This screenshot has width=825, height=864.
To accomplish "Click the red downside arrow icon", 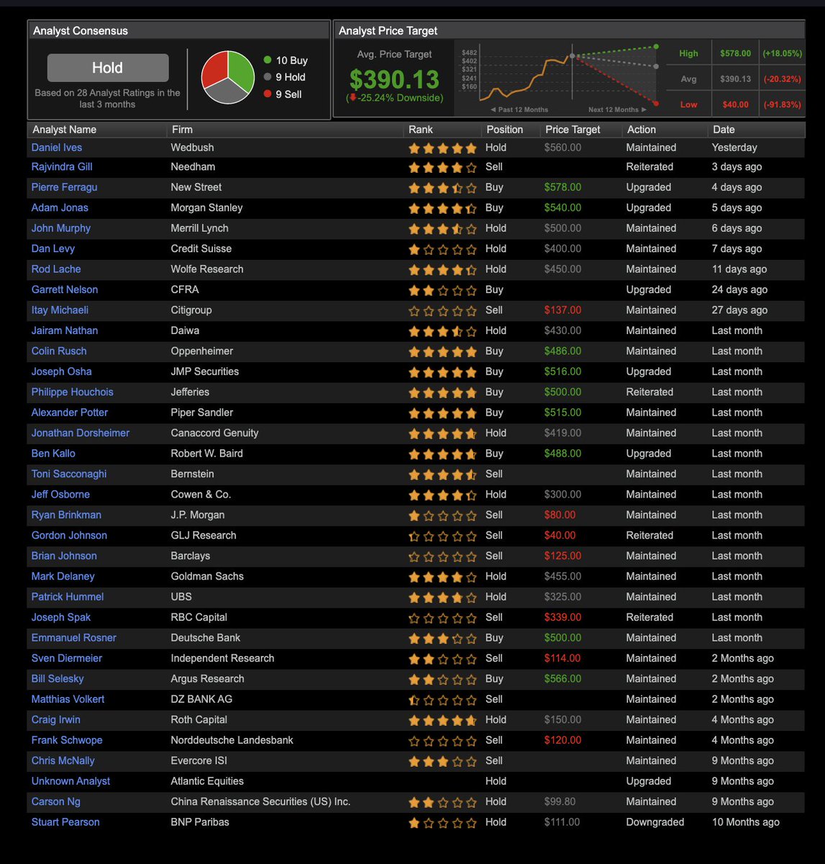I will click(x=352, y=97).
